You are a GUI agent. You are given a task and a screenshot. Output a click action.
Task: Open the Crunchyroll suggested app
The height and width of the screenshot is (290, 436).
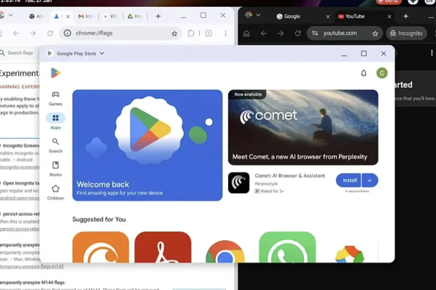click(100, 247)
